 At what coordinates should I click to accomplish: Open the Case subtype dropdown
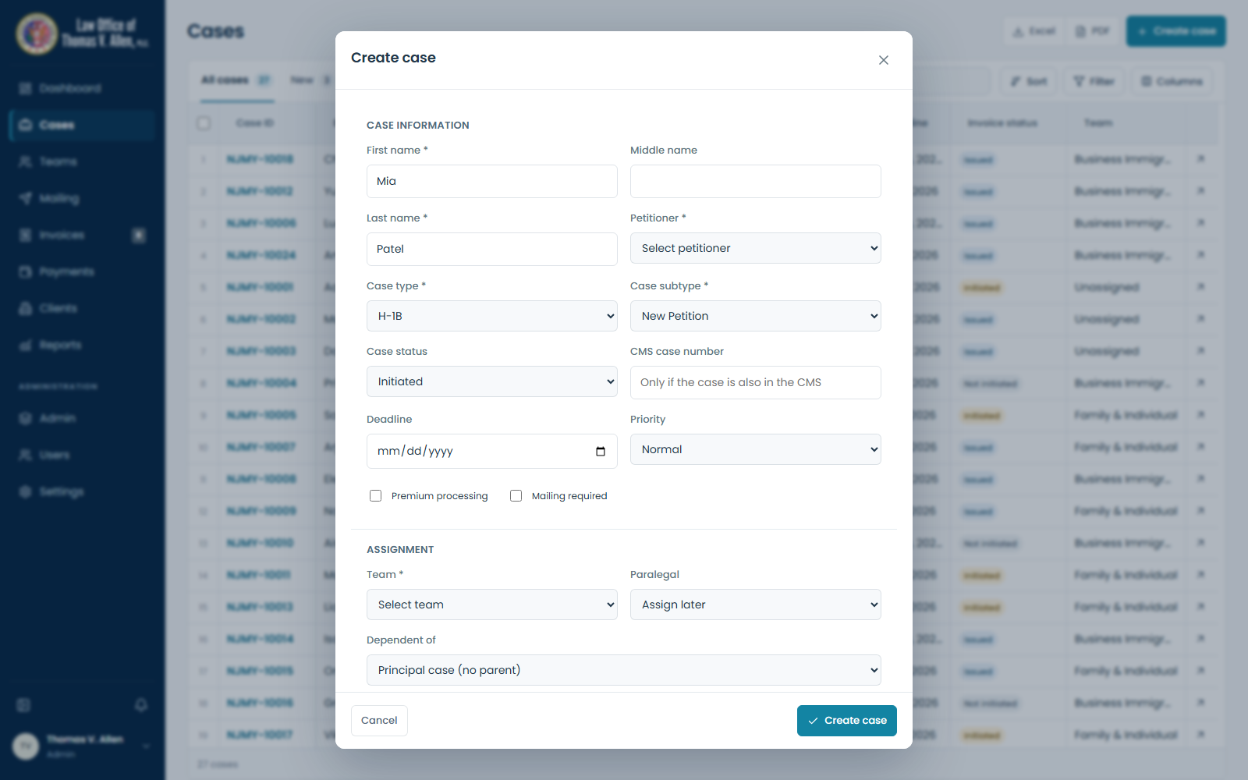click(756, 316)
